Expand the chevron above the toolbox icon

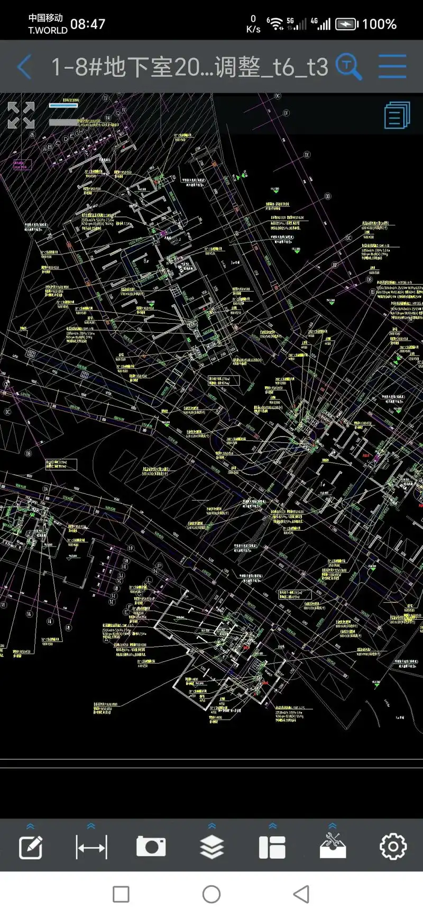pyautogui.click(x=333, y=827)
